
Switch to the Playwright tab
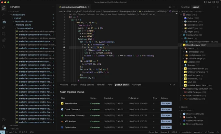coord(136,85)
